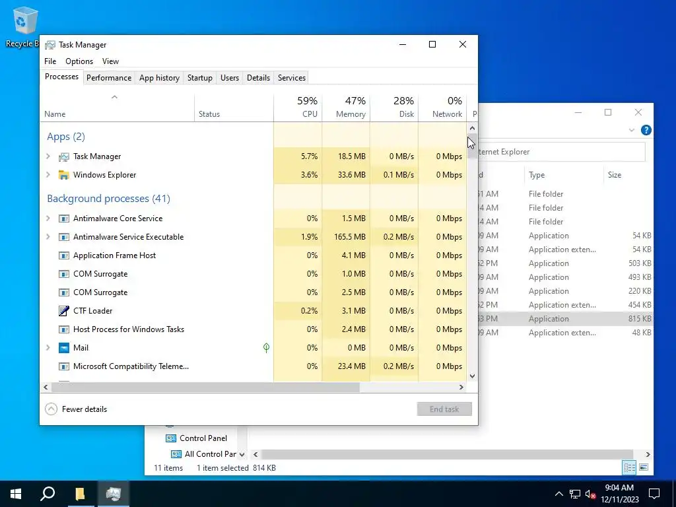The image size is (676, 507).
Task: Click the Control Panel icon in Explorer's navigation tree
Action: [x=171, y=438]
